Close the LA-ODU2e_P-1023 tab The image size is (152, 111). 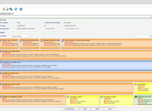(12, 14)
